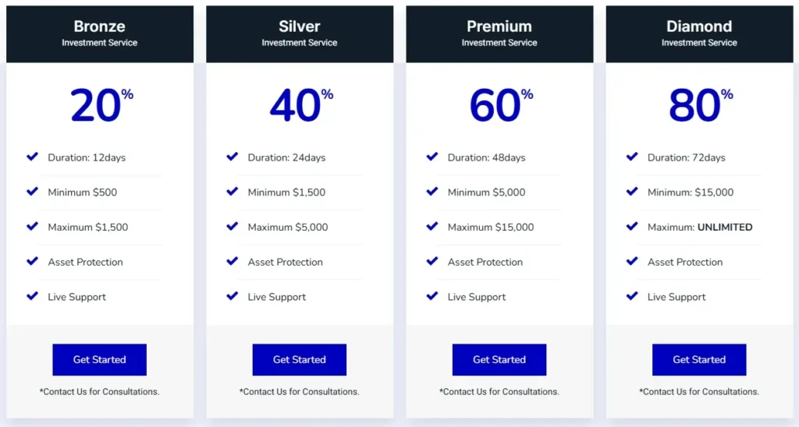
Task: Click Bronze plan Live Support checkmark
Action: pos(33,296)
